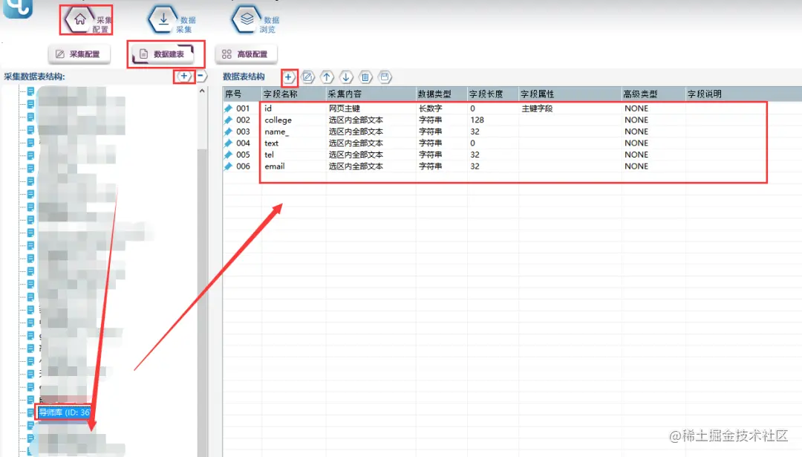The width and height of the screenshot is (802, 457).
Task: Click the application logo icon
Action: 18,8
